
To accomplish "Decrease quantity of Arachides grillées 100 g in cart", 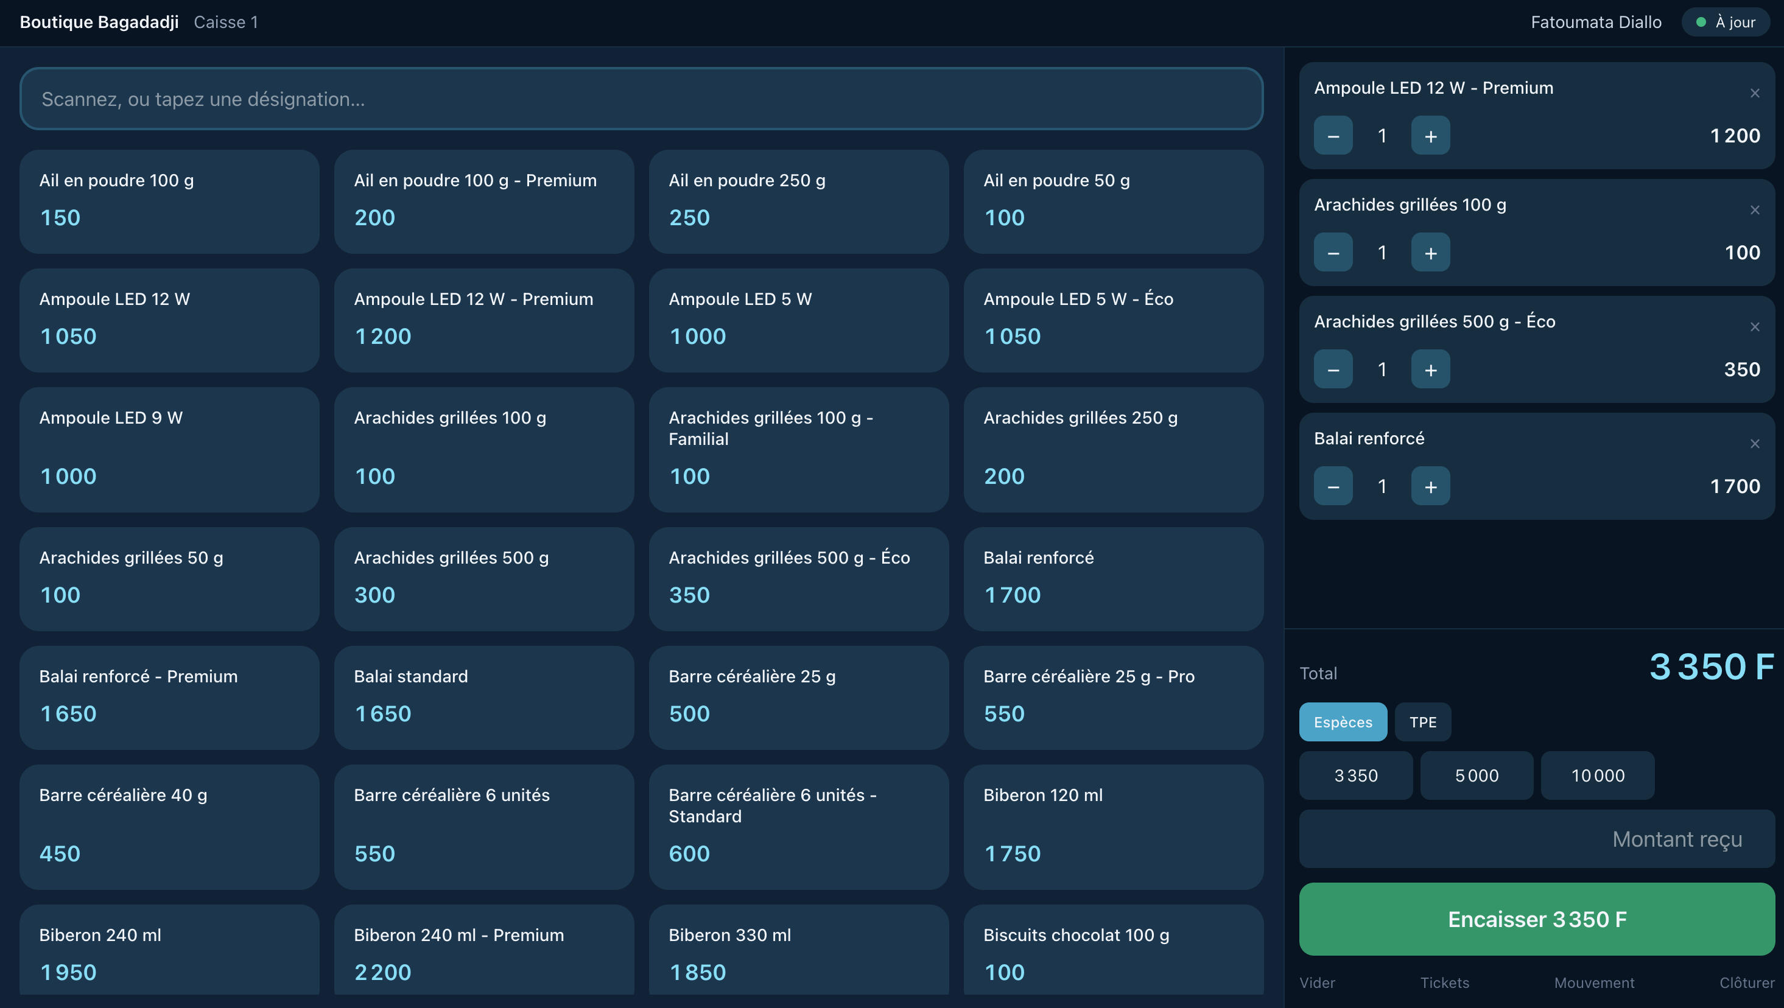I will click(x=1333, y=253).
